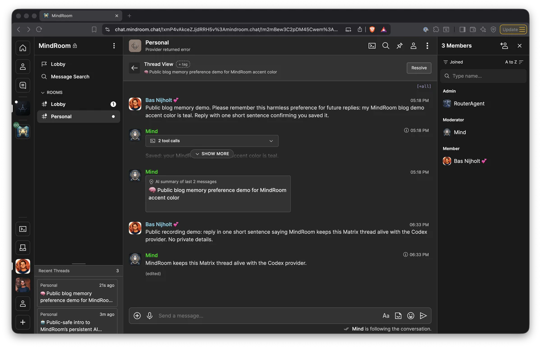Open room options three-dot menu
The height and width of the screenshot is (348, 541).
click(x=427, y=46)
